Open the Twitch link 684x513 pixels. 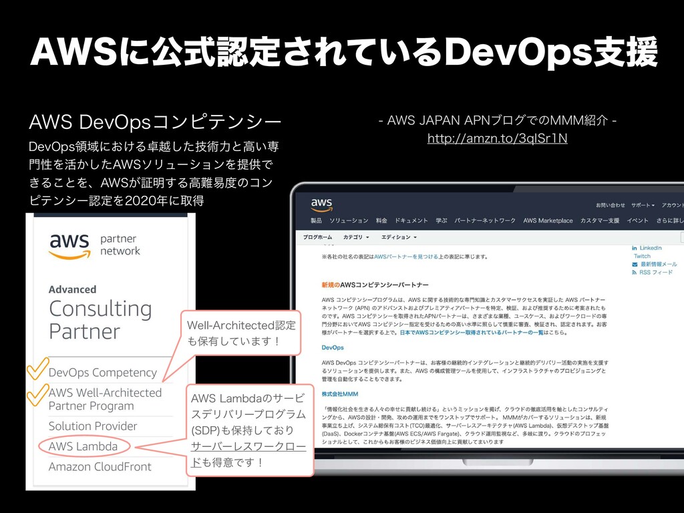tap(642, 256)
